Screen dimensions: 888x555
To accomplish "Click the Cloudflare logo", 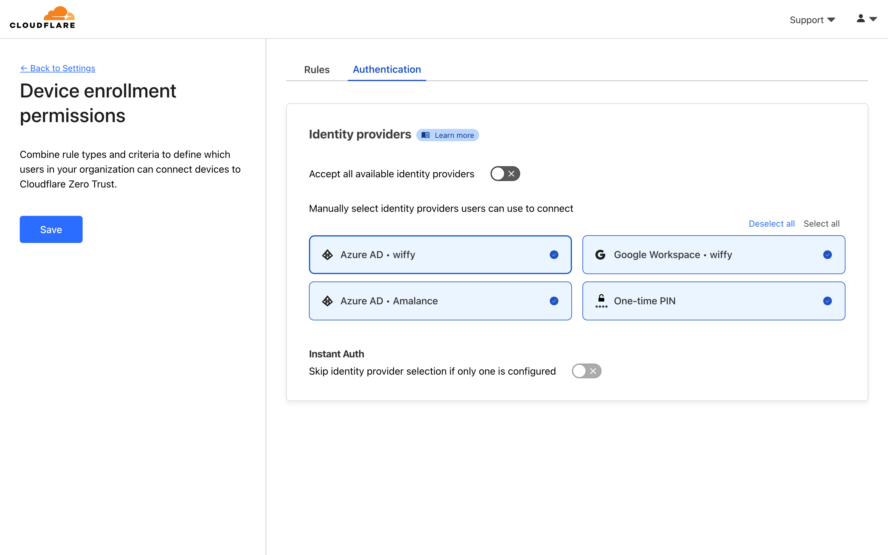I will click(42, 17).
